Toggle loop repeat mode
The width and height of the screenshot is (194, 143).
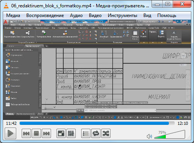(96, 133)
